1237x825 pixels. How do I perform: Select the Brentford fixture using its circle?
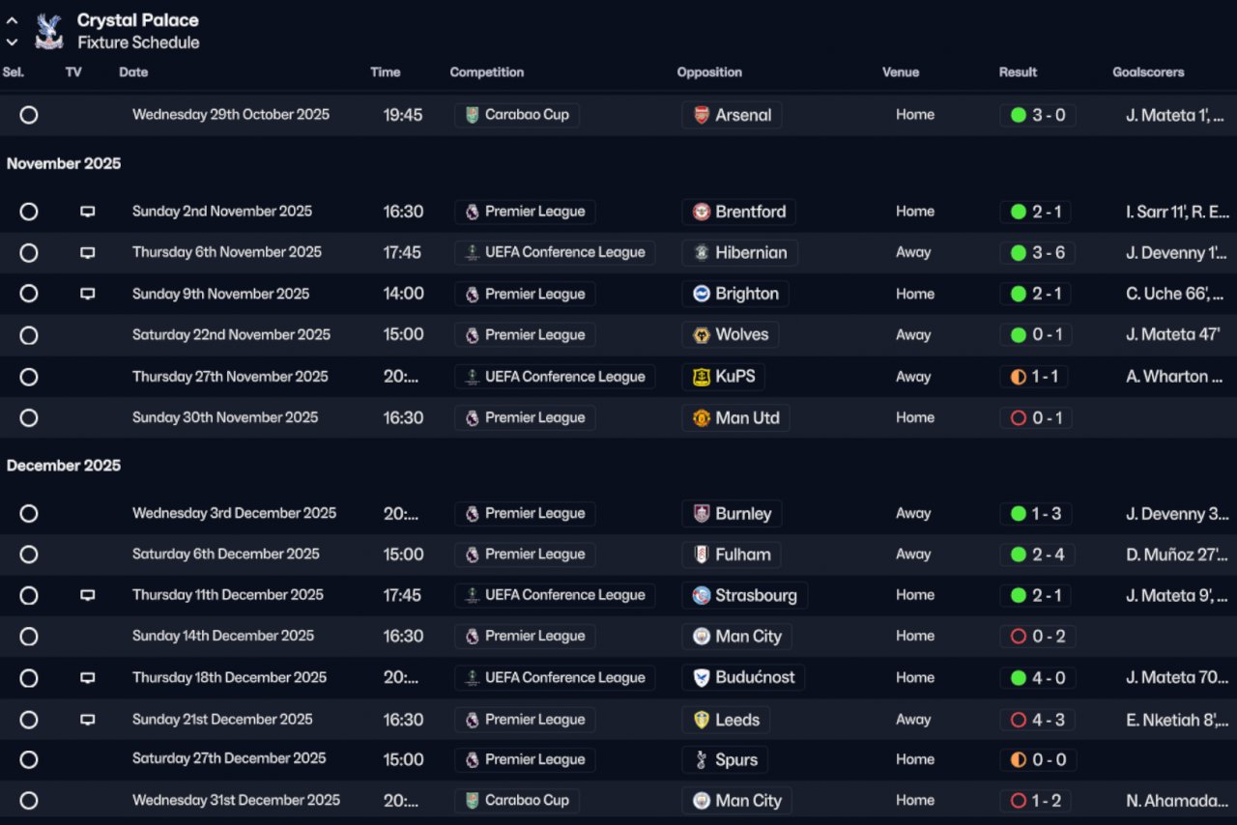tap(29, 212)
